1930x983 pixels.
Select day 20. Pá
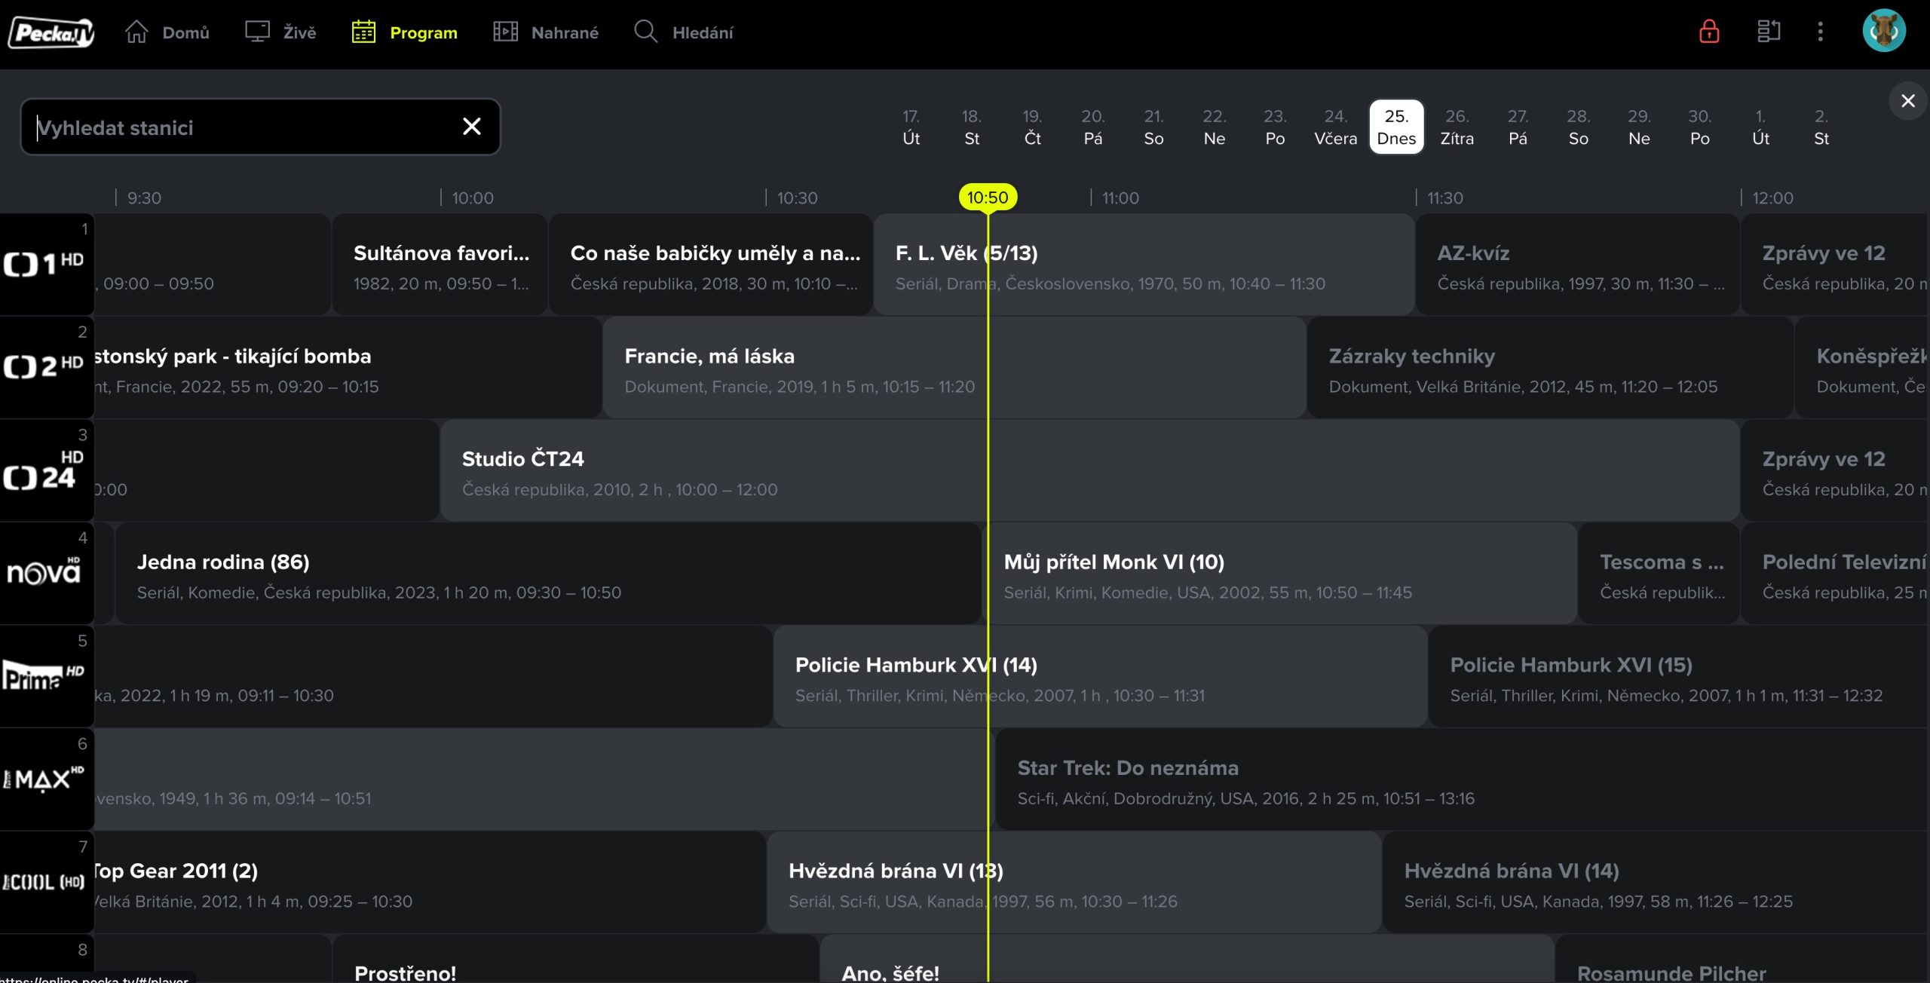click(1093, 127)
